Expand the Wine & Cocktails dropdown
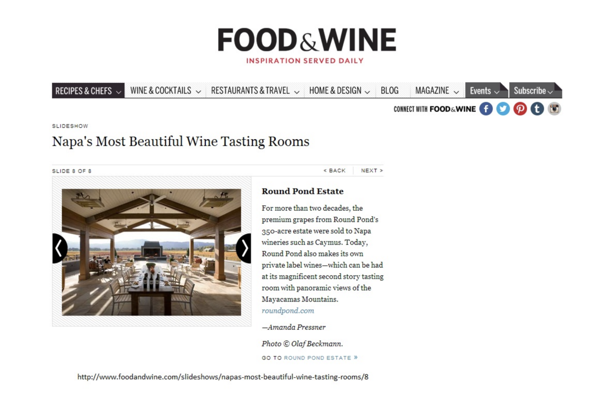 pyautogui.click(x=165, y=91)
